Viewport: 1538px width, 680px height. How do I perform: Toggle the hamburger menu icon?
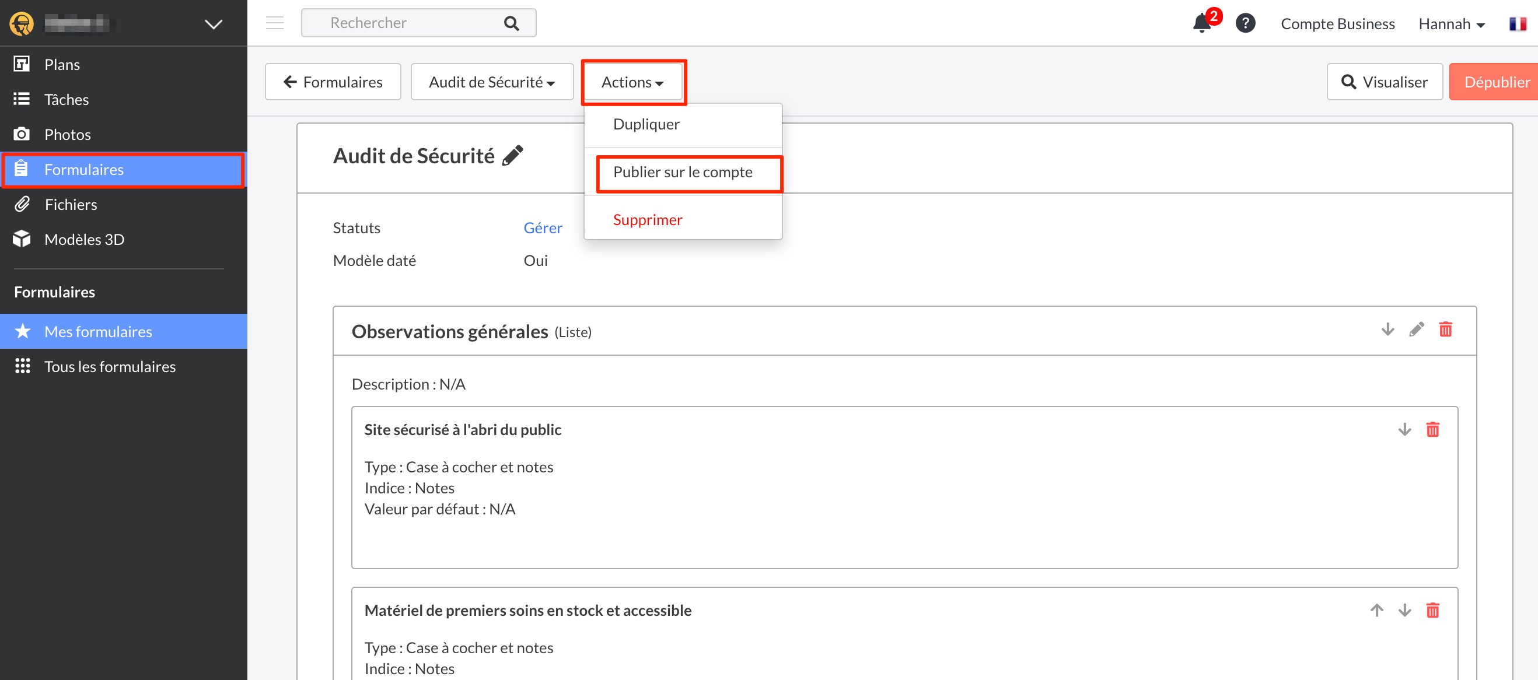pyautogui.click(x=275, y=23)
